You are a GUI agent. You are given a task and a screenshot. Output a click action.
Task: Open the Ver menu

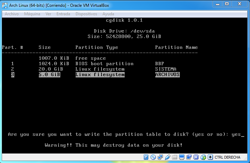click(x=48, y=14)
